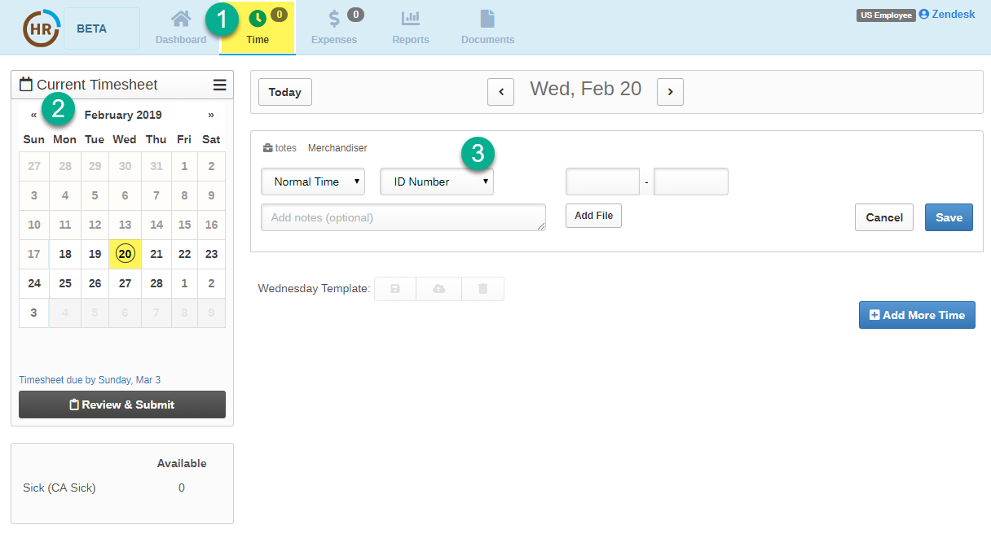This screenshot has height=538, width=991.
Task: Go to next month in calendar
Action: 211,115
